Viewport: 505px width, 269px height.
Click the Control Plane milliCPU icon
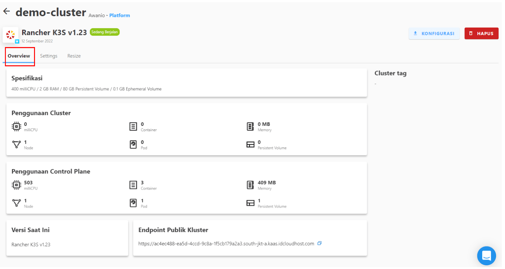pyautogui.click(x=16, y=185)
